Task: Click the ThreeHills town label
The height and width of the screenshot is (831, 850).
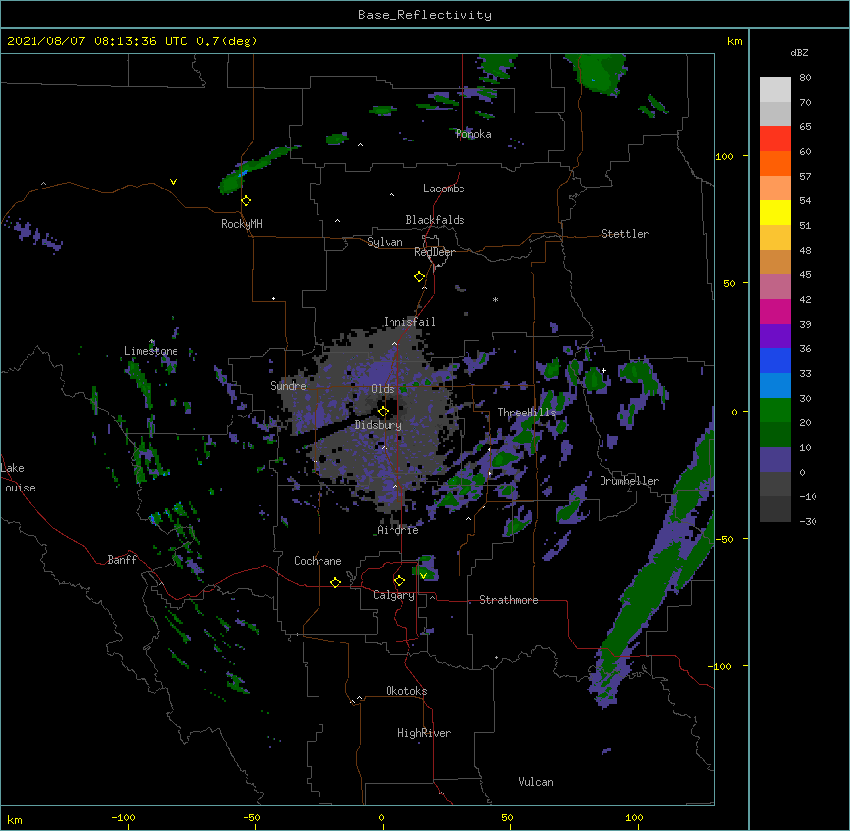Action: (527, 413)
